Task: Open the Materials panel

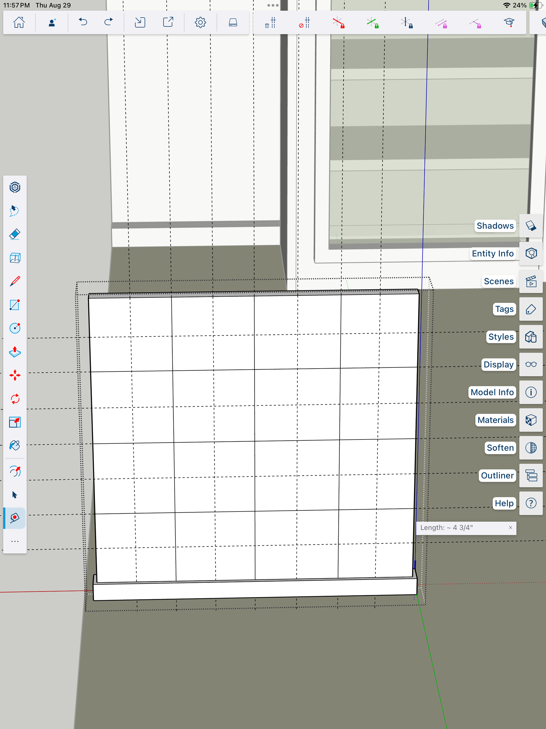Action: click(x=531, y=420)
